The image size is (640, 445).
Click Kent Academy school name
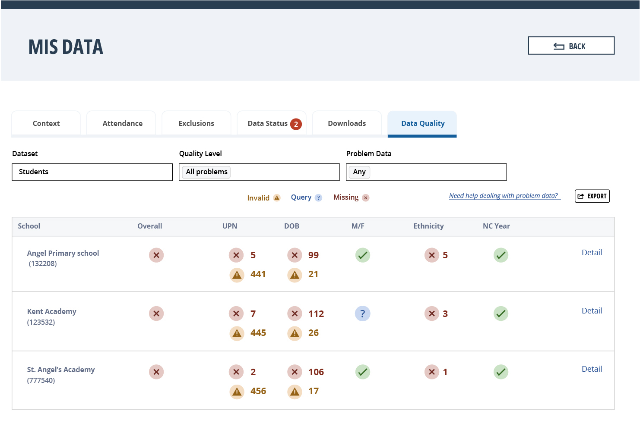tap(52, 311)
